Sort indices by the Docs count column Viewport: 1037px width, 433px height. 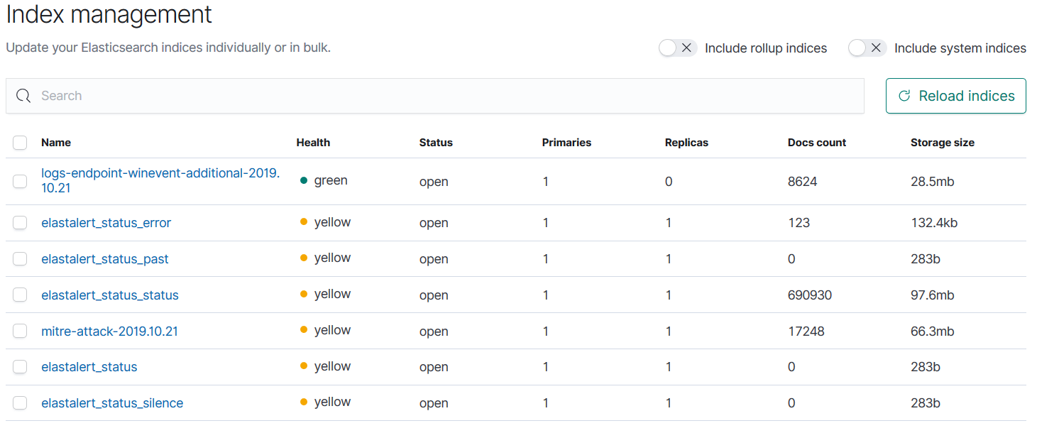point(816,143)
